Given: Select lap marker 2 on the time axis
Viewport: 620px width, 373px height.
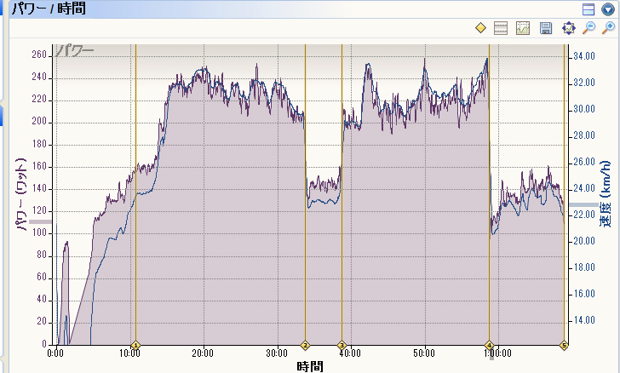Looking at the screenshot, I should pyautogui.click(x=305, y=345).
